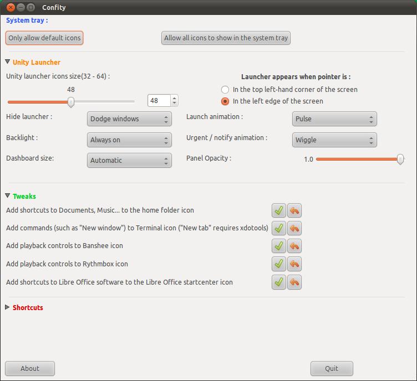417x381 pixels.
Task: Close the Confity window
Action: pos(11,7)
